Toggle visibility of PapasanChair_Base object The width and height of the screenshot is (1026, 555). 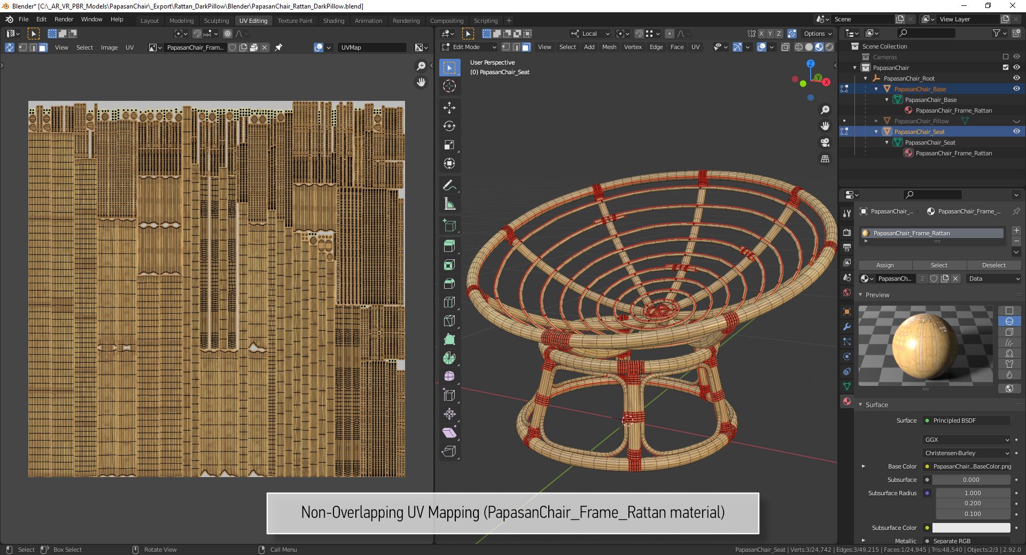click(1016, 89)
